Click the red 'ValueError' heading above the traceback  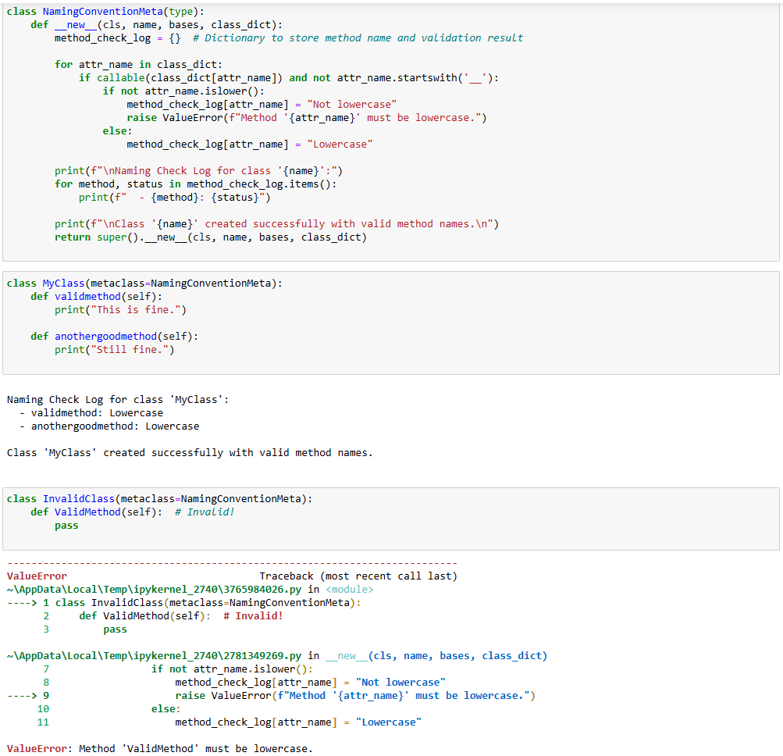37,576
